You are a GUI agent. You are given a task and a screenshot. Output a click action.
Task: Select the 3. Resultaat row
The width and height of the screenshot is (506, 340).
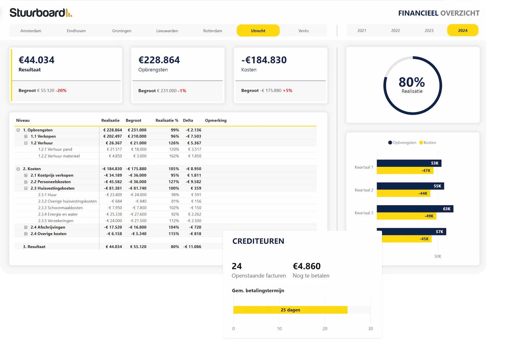tap(119, 247)
